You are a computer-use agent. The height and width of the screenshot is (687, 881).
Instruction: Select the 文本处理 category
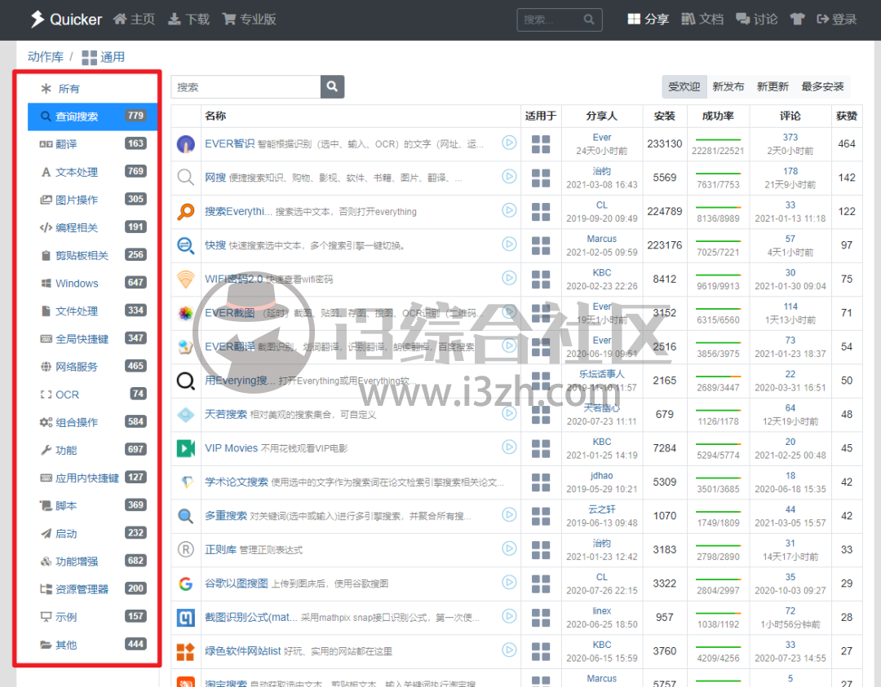coord(93,172)
